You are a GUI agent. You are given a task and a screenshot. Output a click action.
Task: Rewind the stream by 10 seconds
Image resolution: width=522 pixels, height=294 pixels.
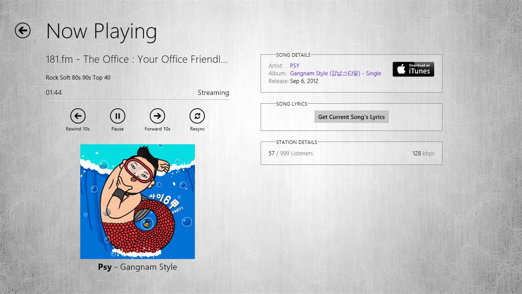[x=78, y=116]
